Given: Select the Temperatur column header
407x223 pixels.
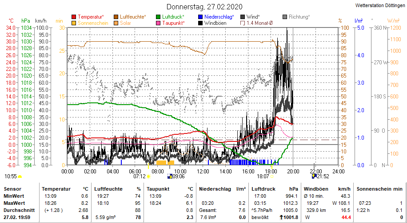Looking at the screenshot, I should point(57,189).
